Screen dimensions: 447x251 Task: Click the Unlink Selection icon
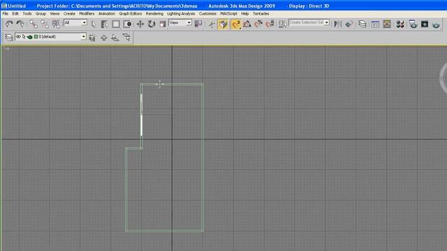point(45,24)
